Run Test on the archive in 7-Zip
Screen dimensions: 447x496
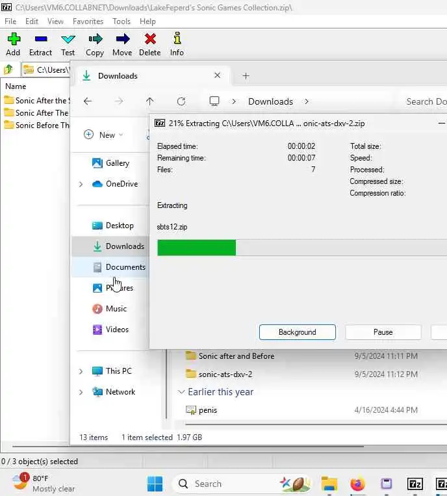(x=68, y=44)
